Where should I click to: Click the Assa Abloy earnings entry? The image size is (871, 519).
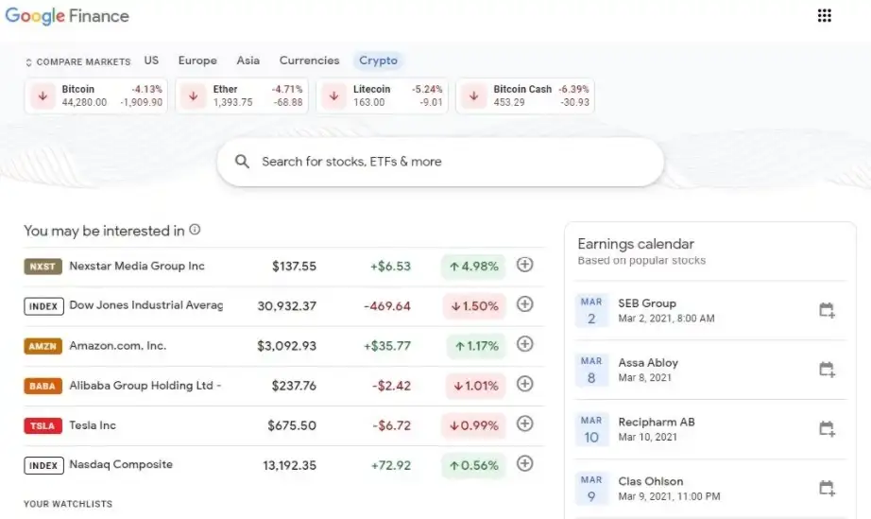709,370
